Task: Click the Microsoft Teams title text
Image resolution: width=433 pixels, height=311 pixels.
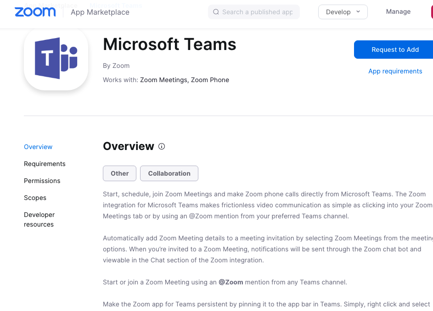Action: pyautogui.click(x=169, y=44)
